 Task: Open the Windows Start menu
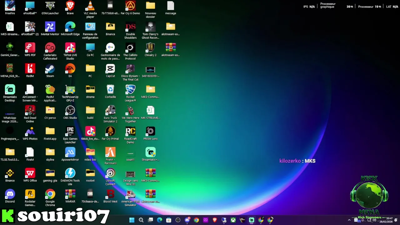(x=132, y=220)
